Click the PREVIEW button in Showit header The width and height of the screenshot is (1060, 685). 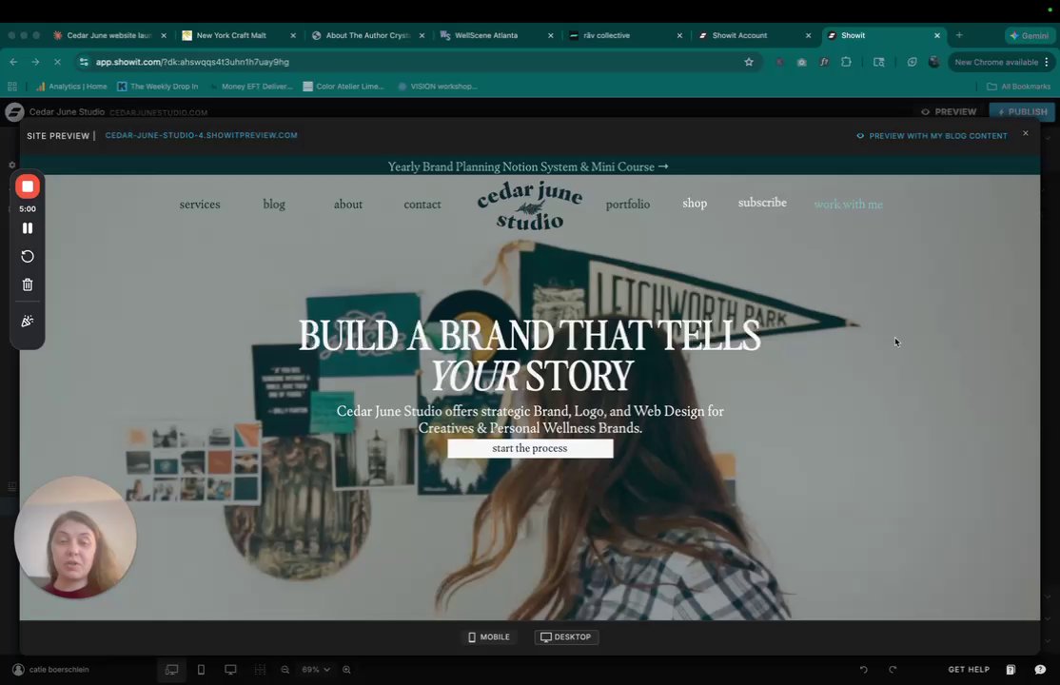coord(949,111)
